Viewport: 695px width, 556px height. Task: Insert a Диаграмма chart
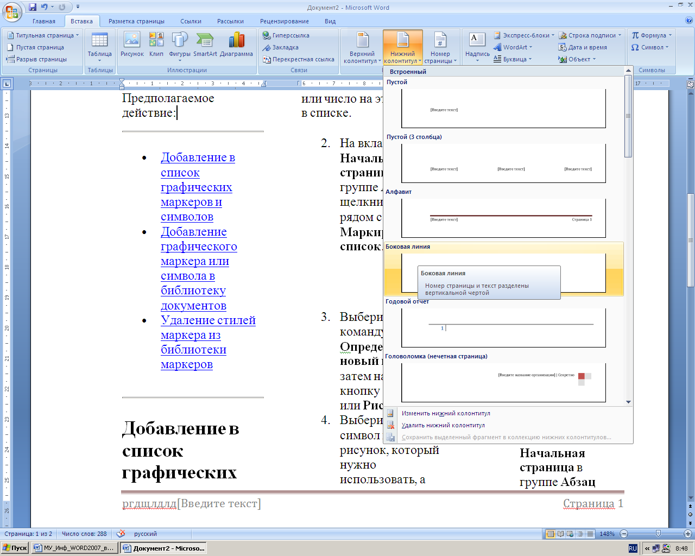[236, 45]
